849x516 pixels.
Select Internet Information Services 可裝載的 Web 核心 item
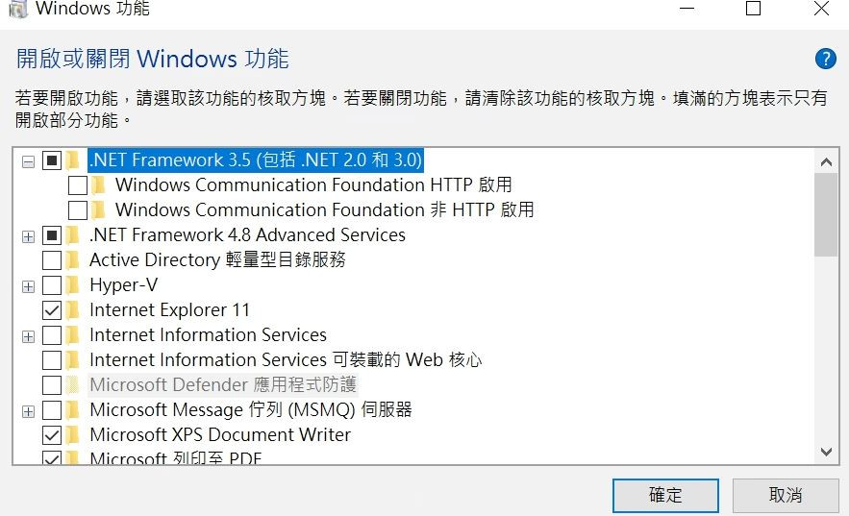(285, 360)
